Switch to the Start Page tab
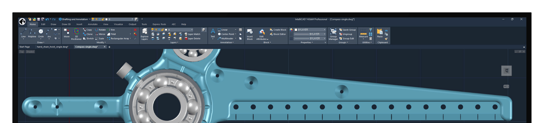This screenshot has width=544, height=123. click(x=24, y=47)
